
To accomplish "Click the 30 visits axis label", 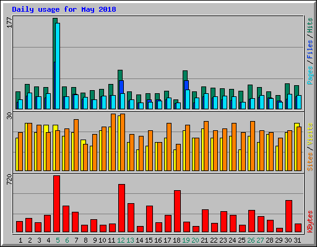I will tap(9, 115).
